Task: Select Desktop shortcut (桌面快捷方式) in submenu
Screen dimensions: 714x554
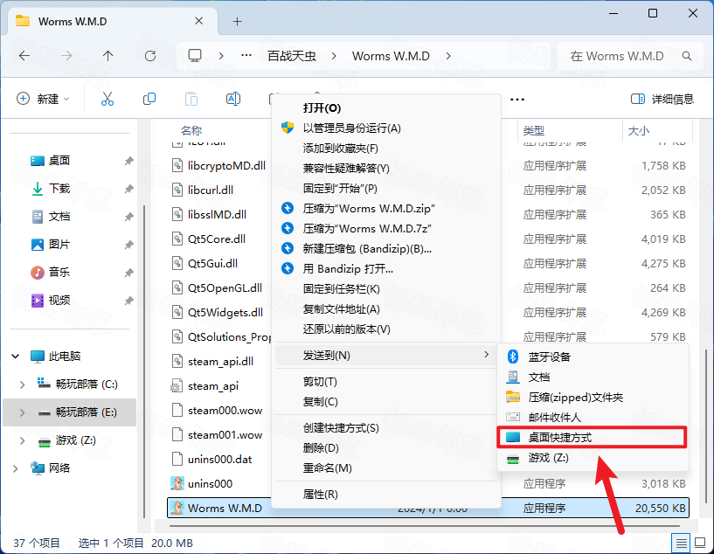Action: [592, 438]
